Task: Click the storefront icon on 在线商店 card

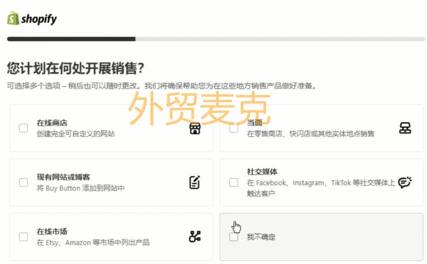Action: point(195,128)
